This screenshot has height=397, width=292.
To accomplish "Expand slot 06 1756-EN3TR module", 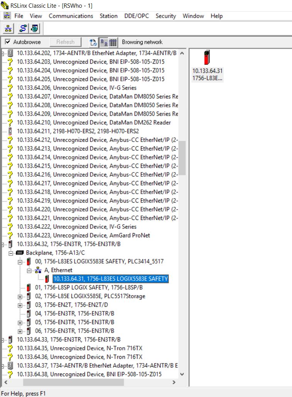I will [x=20, y=331].
